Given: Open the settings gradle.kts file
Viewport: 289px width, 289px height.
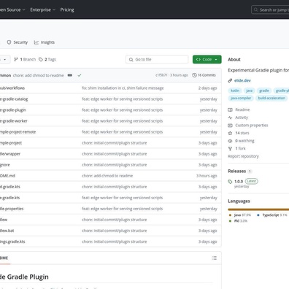Looking at the screenshot, I should [12, 242].
